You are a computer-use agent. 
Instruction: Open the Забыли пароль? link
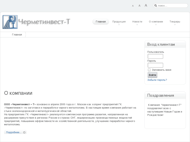coord(157,80)
